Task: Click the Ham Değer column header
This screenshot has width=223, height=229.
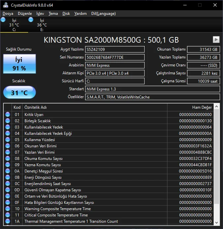Action: 190,107
